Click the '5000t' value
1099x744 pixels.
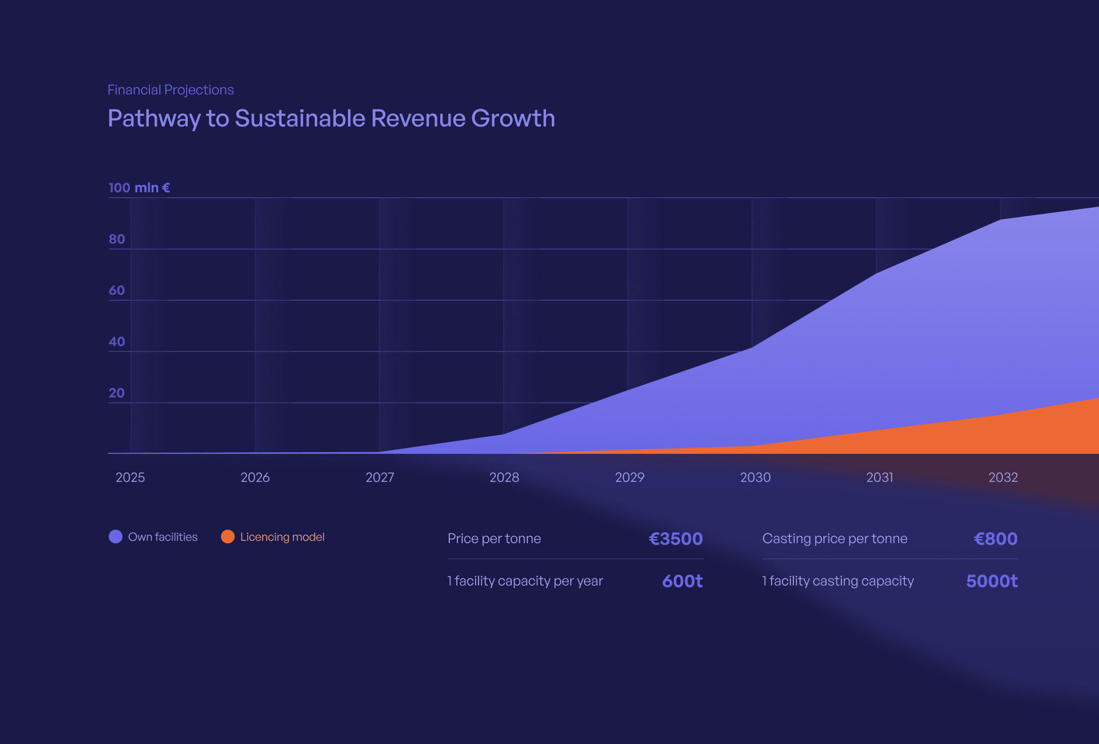pyautogui.click(x=992, y=581)
